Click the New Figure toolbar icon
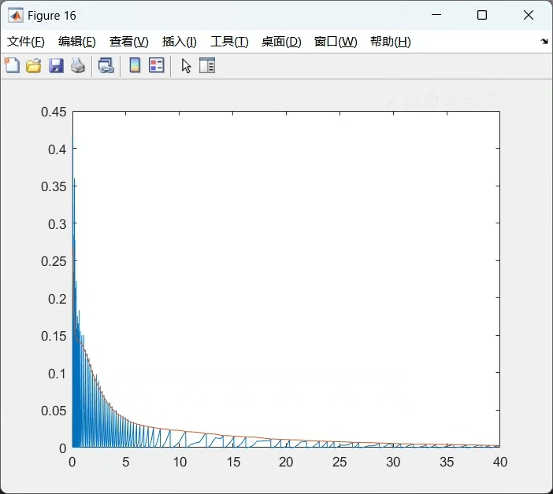 click(x=13, y=65)
